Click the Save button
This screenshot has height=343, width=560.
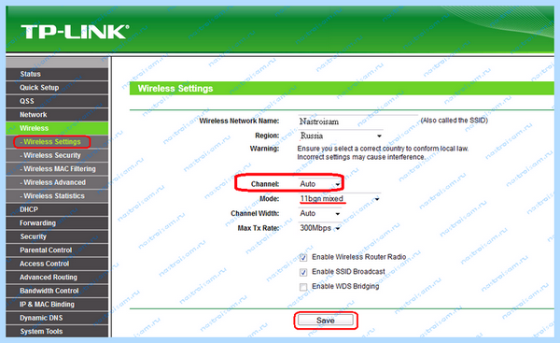tap(326, 321)
